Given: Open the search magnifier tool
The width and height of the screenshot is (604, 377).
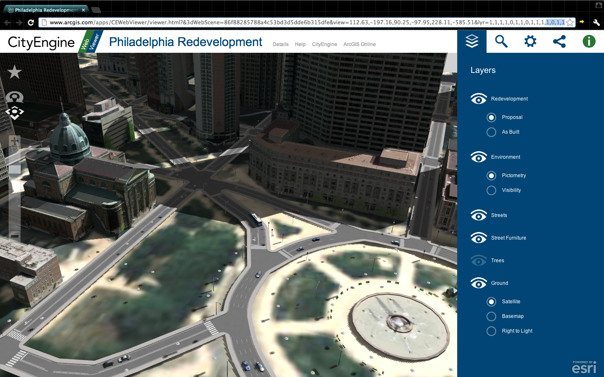Looking at the screenshot, I should pyautogui.click(x=501, y=41).
